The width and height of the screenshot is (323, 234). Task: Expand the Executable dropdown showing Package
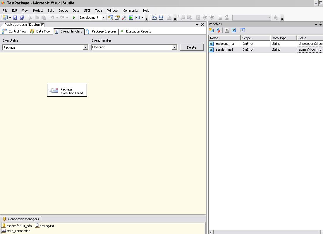pyautogui.click(x=85, y=47)
